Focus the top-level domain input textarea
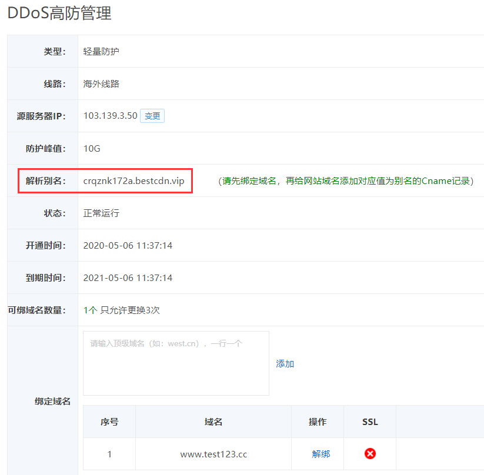484x475 pixels. click(176, 363)
